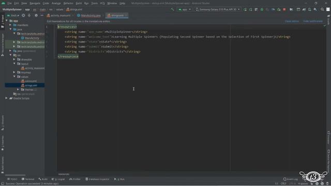
Task: Open the Profiler tool window
Action: click(x=75, y=179)
